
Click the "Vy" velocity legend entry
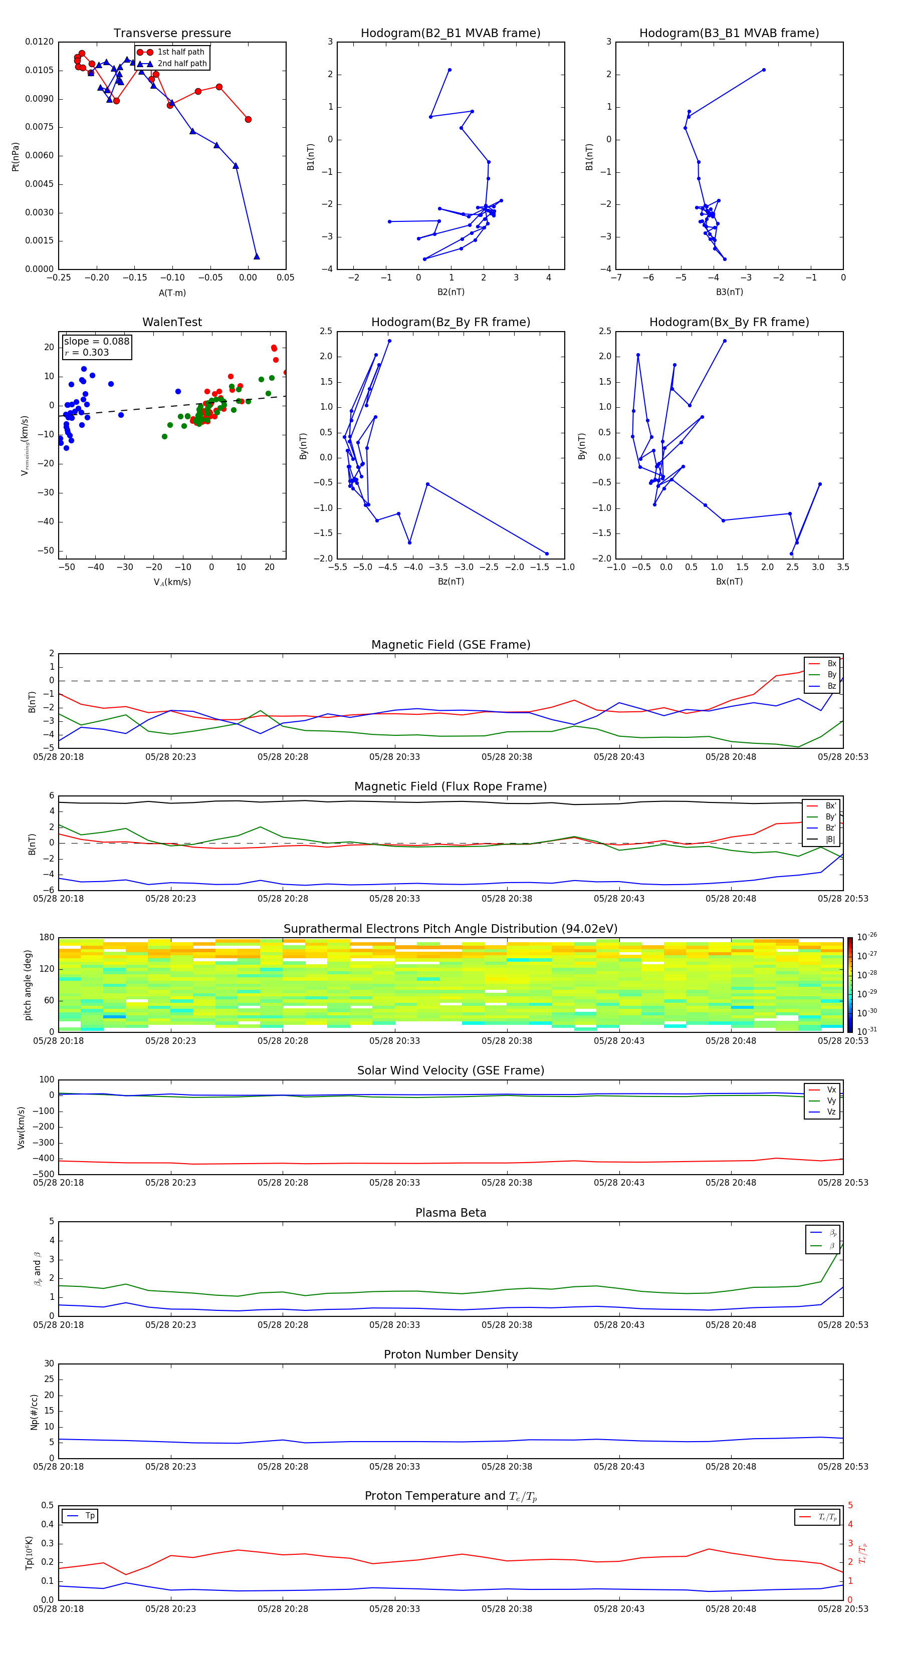point(823,1100)
